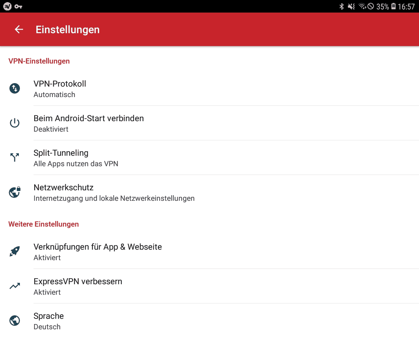Tap the rocket icon for Verknüpfungen
The image size is (419, 338).
pyautogui.click(x=15, y=251)
